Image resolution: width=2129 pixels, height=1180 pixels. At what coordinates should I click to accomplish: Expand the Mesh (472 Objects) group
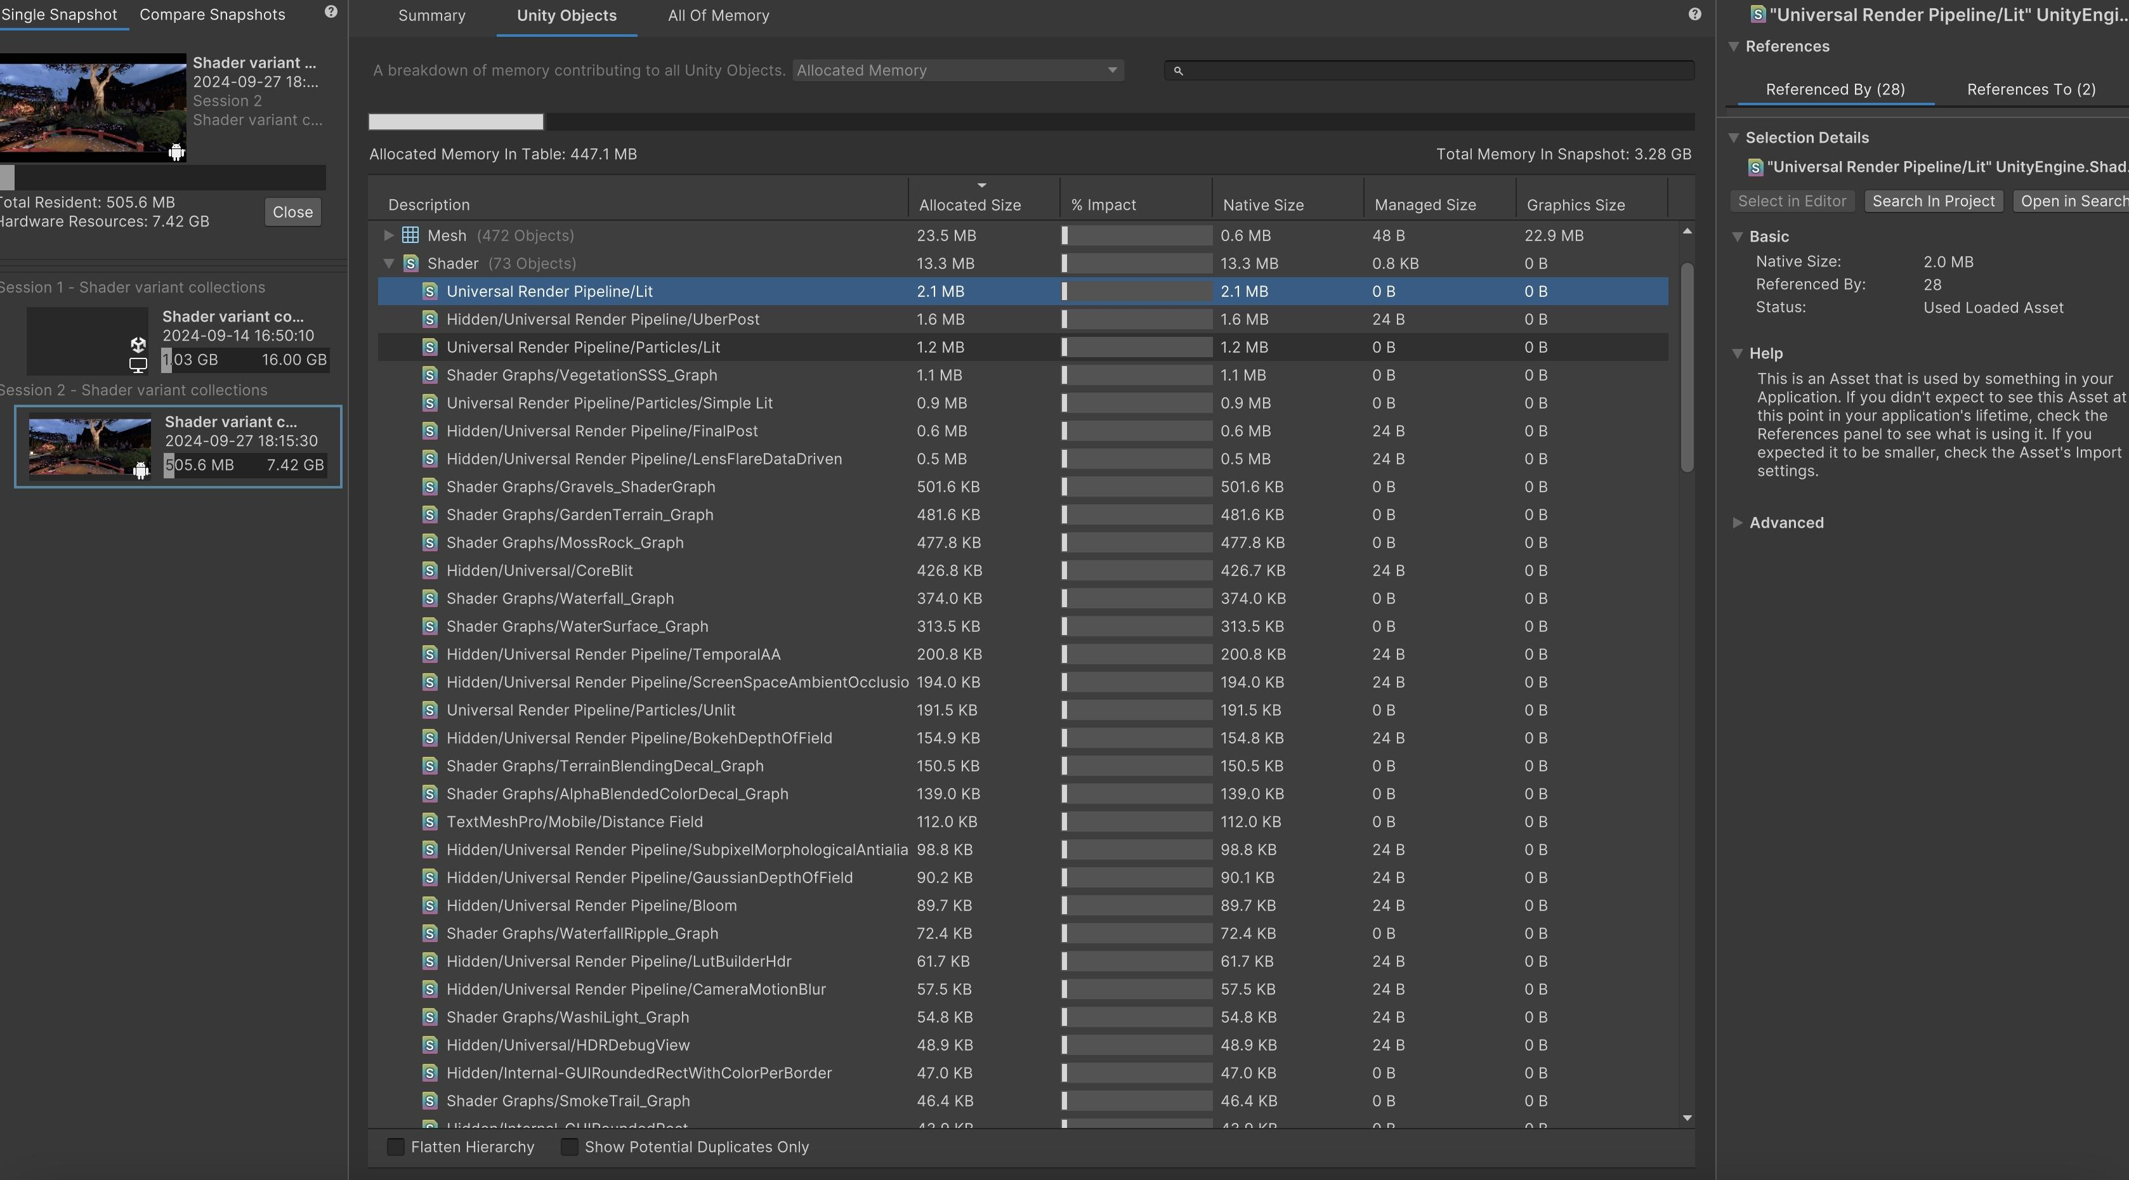pos(388,235)
